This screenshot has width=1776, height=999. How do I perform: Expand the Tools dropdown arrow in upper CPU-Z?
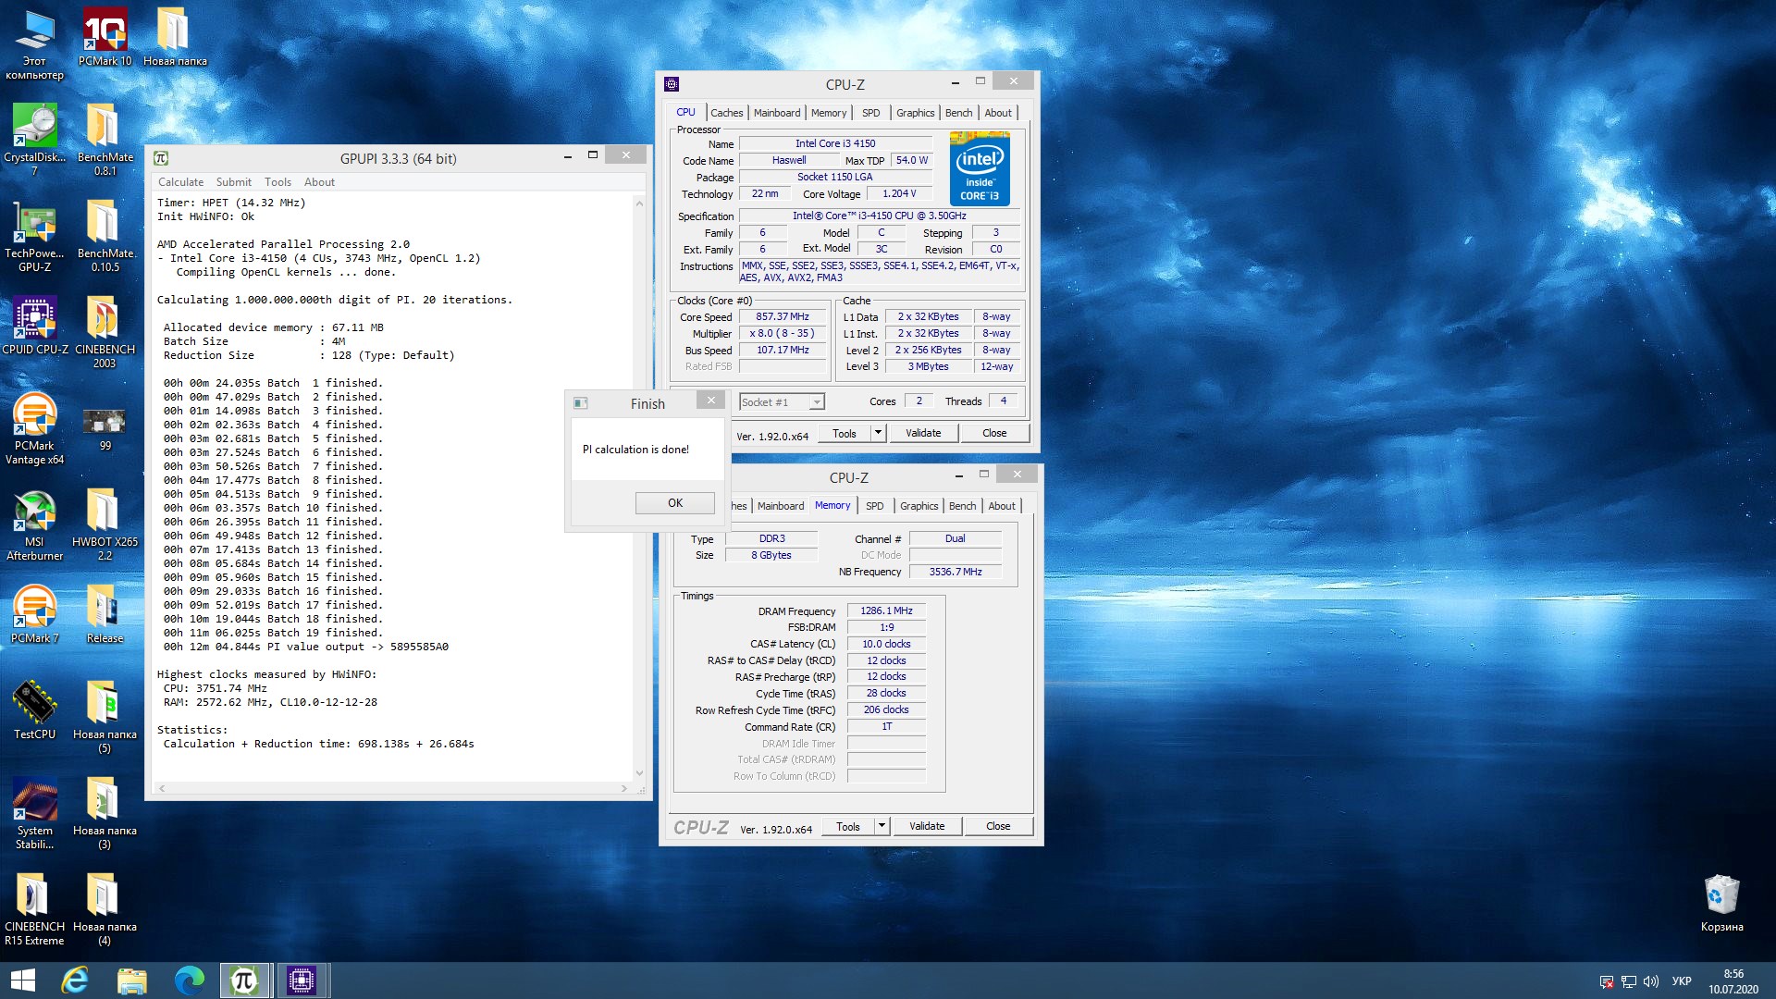(879, 433)
